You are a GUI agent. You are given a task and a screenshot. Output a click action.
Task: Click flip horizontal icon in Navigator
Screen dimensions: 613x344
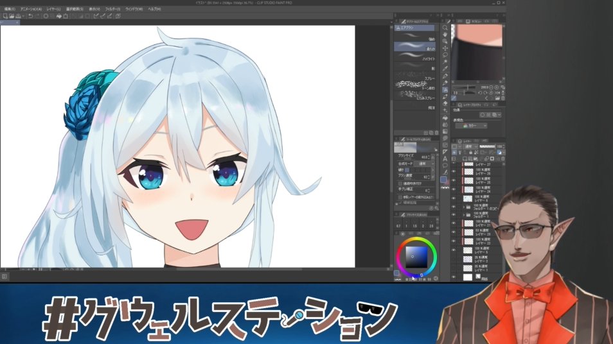point(498,93)
